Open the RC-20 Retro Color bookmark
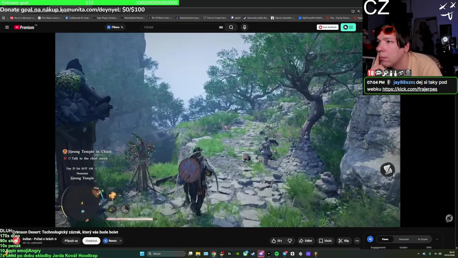The image size is (458, 258). 160,18
